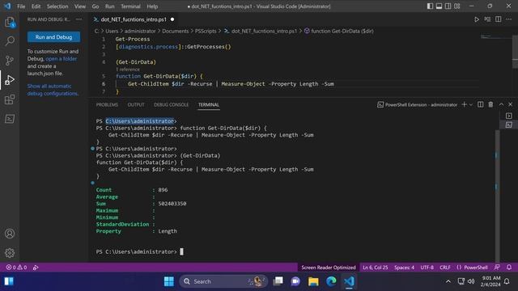The image size is (518, 291).
Task: Click function Get-DirData breadcrumb
Action: [x=339, y=31]
